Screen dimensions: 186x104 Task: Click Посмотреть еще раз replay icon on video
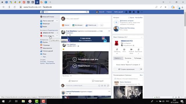(x=75, y=59)
